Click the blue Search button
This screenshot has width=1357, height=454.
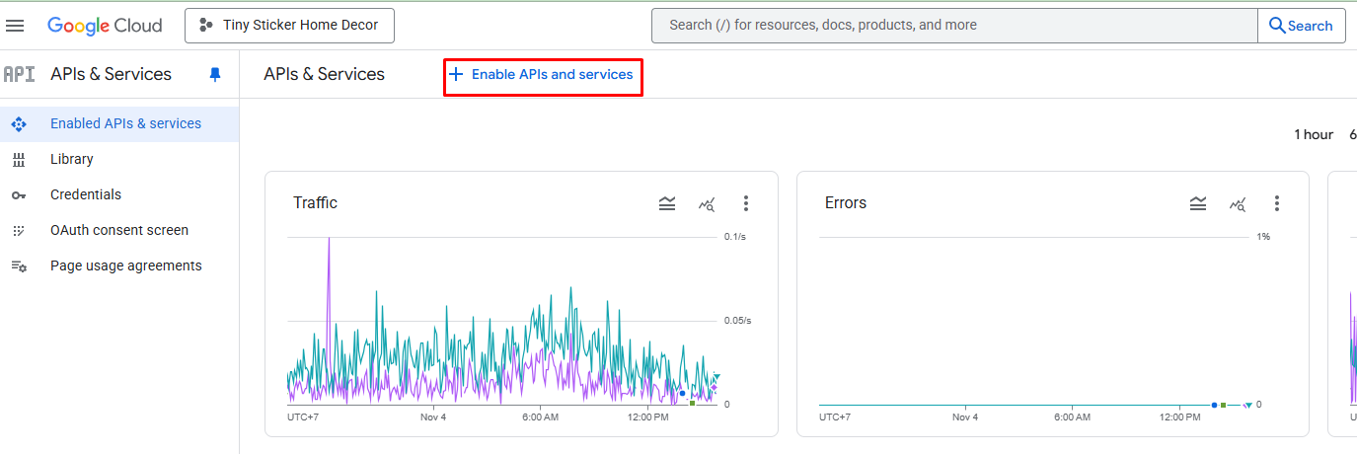(1301, 26)
